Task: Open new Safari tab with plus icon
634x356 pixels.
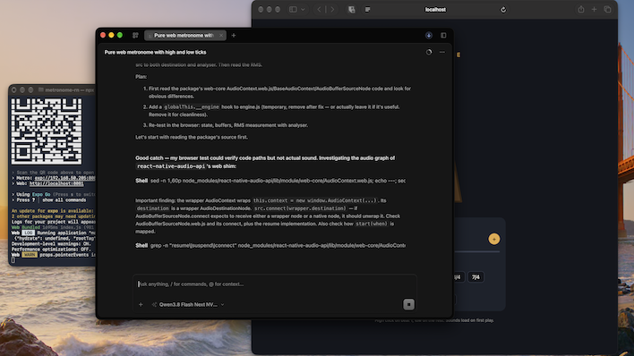Action: pyautogui.click(x=594, y=9)
